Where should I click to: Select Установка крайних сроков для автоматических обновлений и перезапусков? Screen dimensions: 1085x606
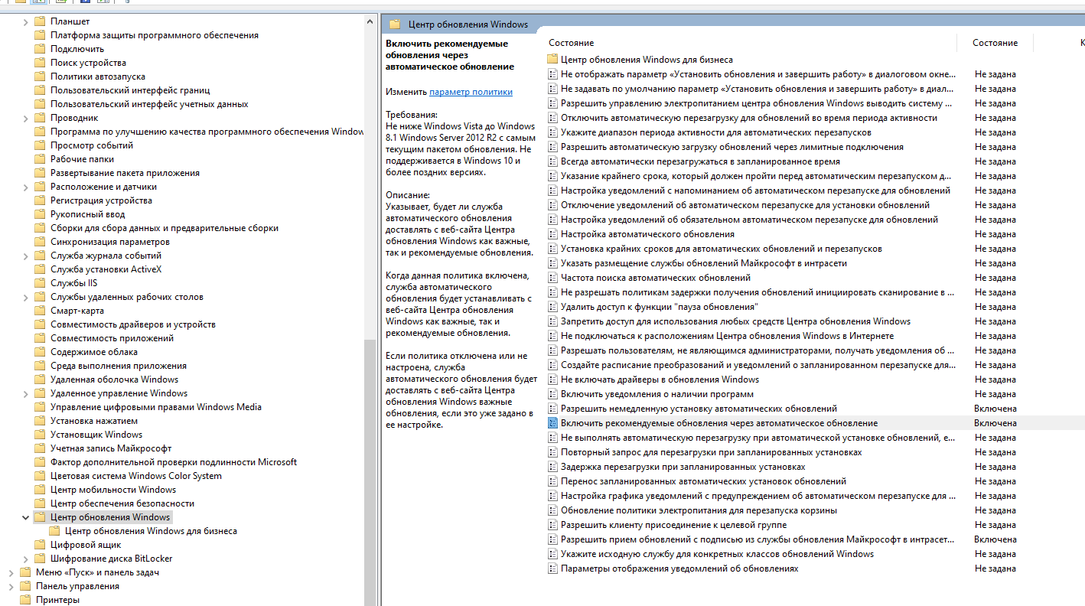tap(722, 249)
